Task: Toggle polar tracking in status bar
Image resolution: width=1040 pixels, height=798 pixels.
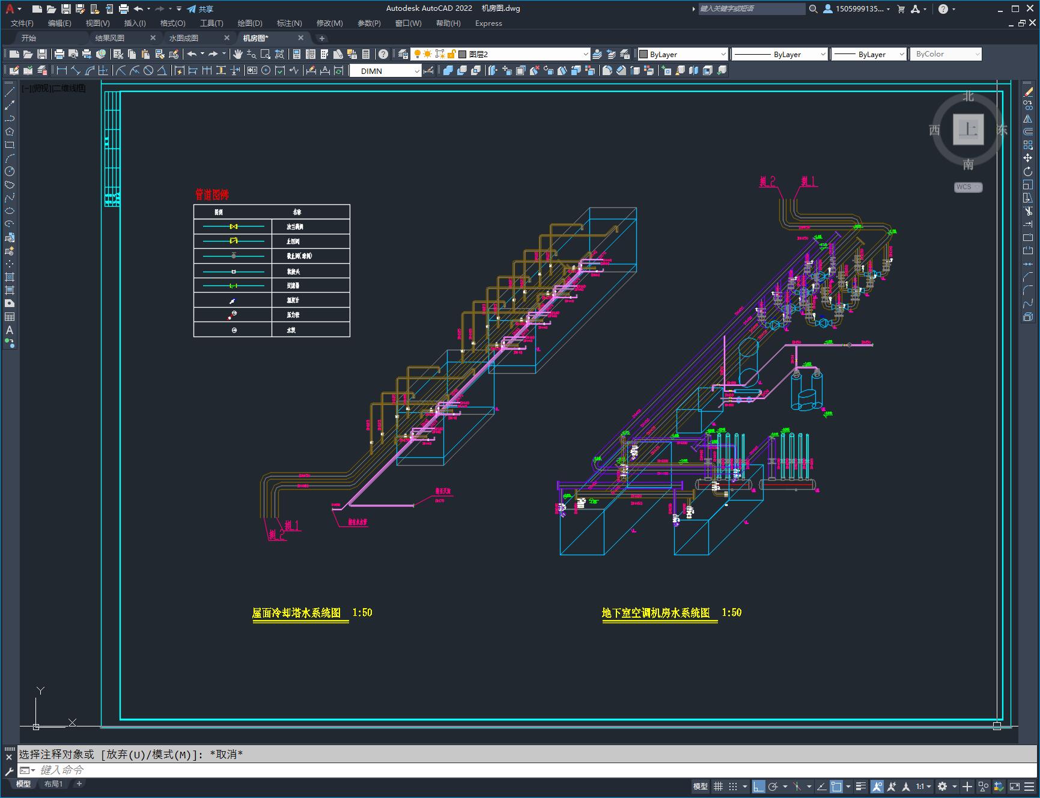Action: coord(773,786)
